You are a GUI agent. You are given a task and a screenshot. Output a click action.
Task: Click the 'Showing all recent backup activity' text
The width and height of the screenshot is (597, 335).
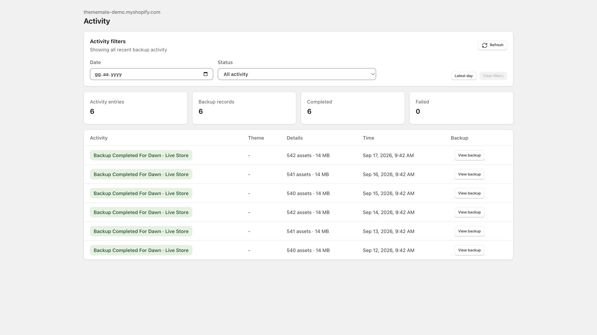[x=128, y=50]
